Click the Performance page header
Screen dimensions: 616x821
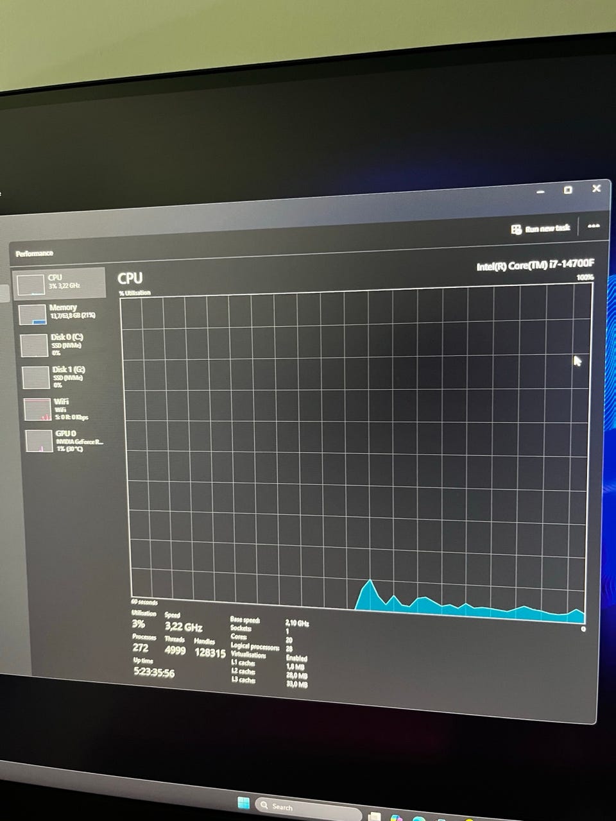35,253
